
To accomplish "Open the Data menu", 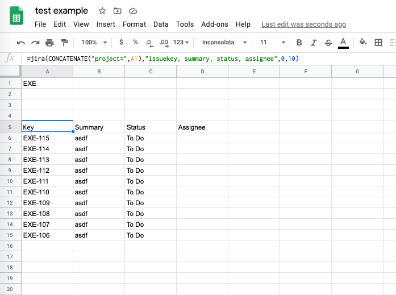I will coord(161,24).
